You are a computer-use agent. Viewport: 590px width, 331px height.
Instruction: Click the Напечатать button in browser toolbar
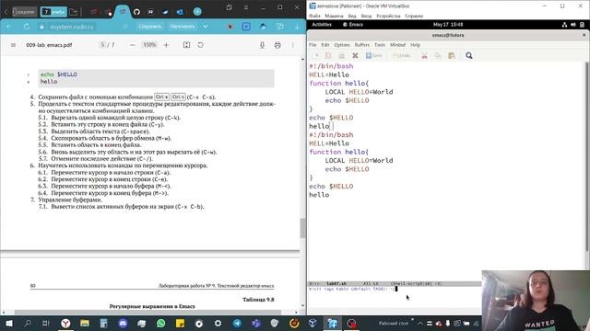click(183, 27)
